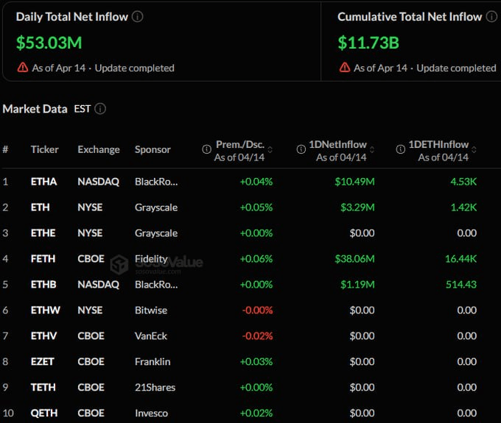The height and width of the screenshot is (423, 501).
Task: Click the Exchange column header
Action: (x=98, y=149)
